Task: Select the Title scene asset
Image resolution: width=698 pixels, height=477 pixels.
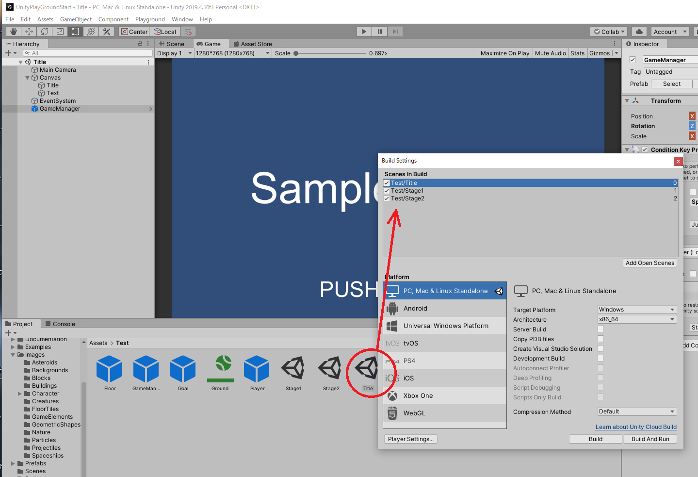Action: [x=368, y=373]
